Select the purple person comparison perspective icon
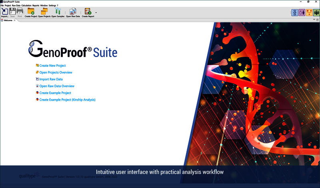Image resolution: width=320 pixels, height=188 pixels. [302, 13]
